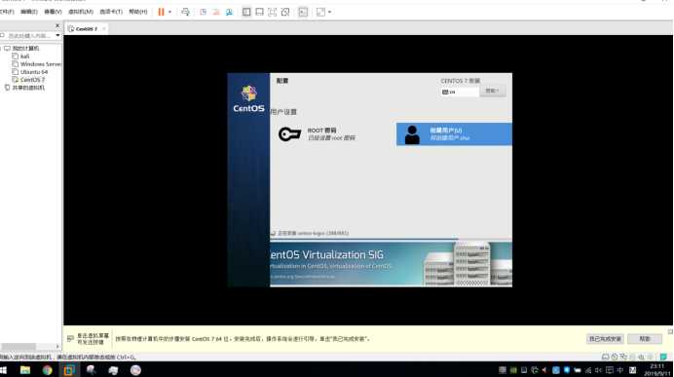
Task: Open the 文件(F) menu
Action: coord(7,12)
